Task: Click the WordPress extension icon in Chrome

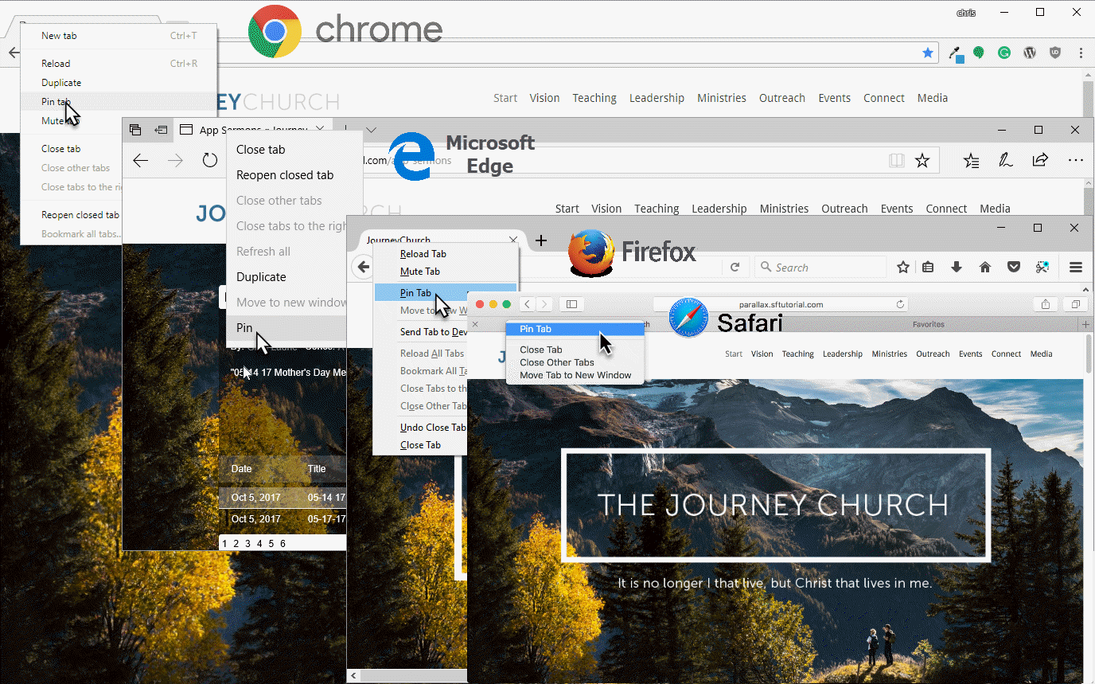Action: 1030,53
